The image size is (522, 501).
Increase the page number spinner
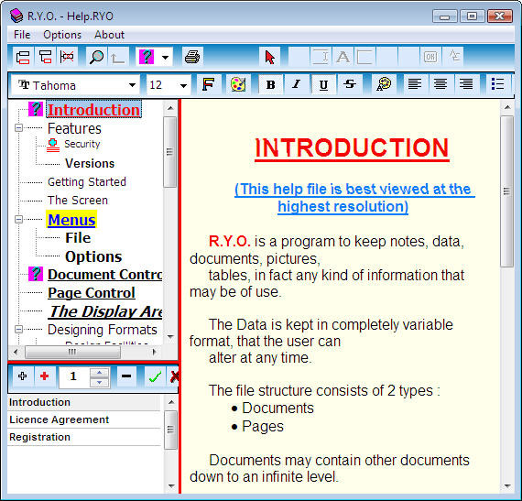tap(100, 372)
